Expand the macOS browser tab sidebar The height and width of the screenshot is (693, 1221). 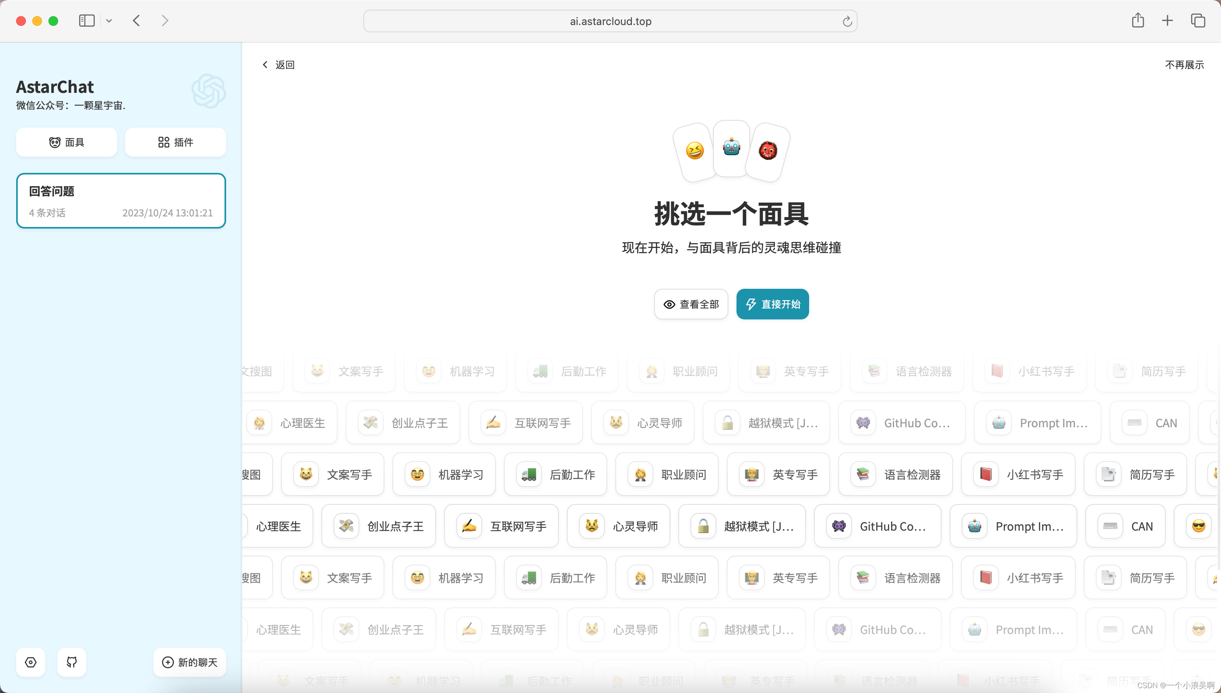pos(87,20)
